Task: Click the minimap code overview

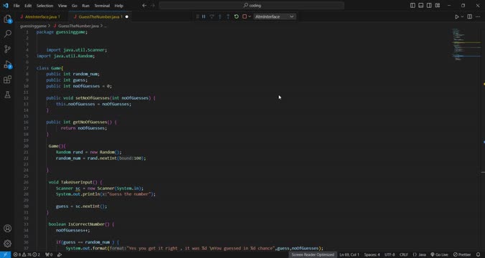Action: point(466,44)
